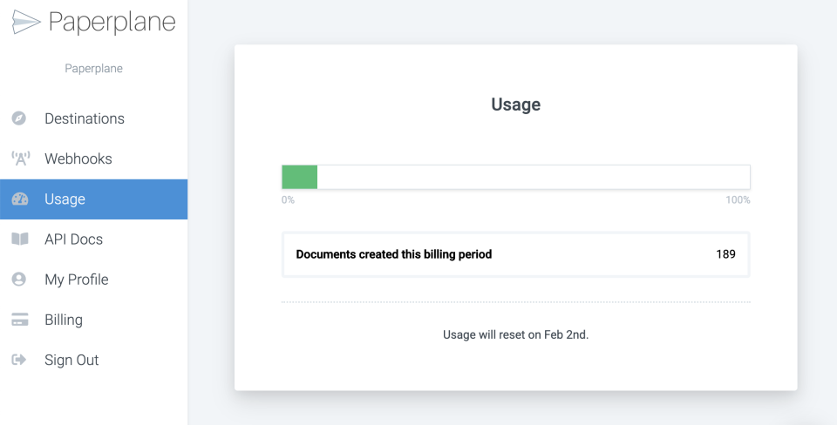Screen dimensions: 837x425
Task: Navigate to My Profile
Action: point(77,280)
